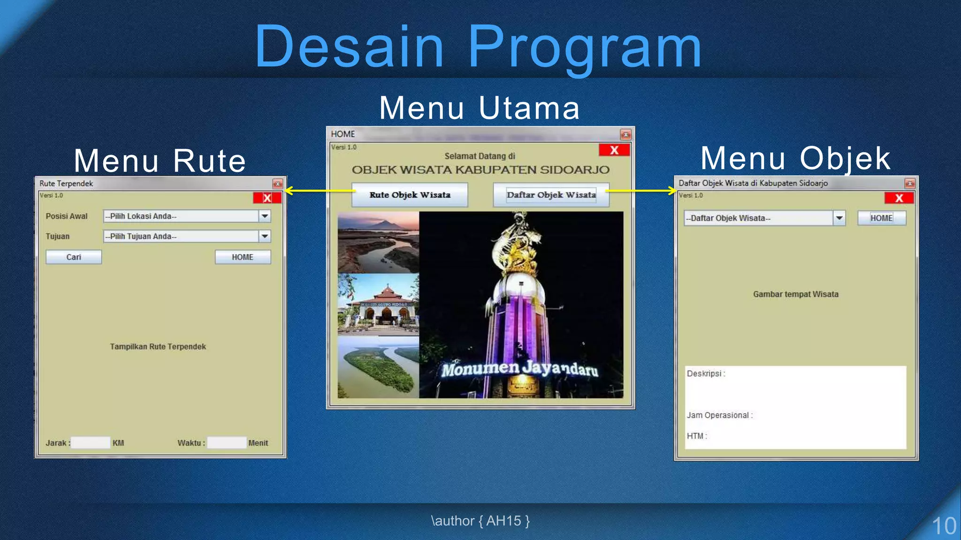Close Daftar Objek Wisata title bar button
This screenshot has width=961, height=540.
tap(909, 183)
